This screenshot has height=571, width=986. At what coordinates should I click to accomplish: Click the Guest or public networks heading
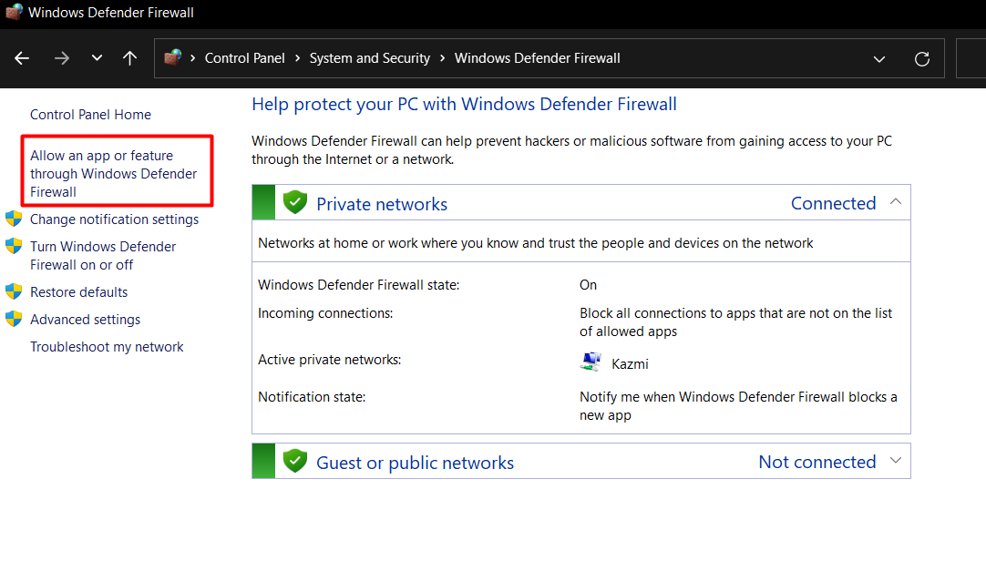[415, 463]
